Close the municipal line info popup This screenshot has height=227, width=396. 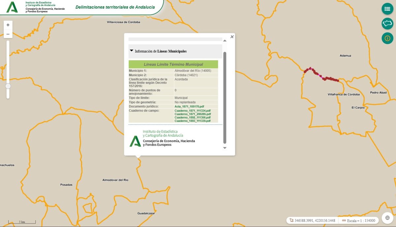232,37
